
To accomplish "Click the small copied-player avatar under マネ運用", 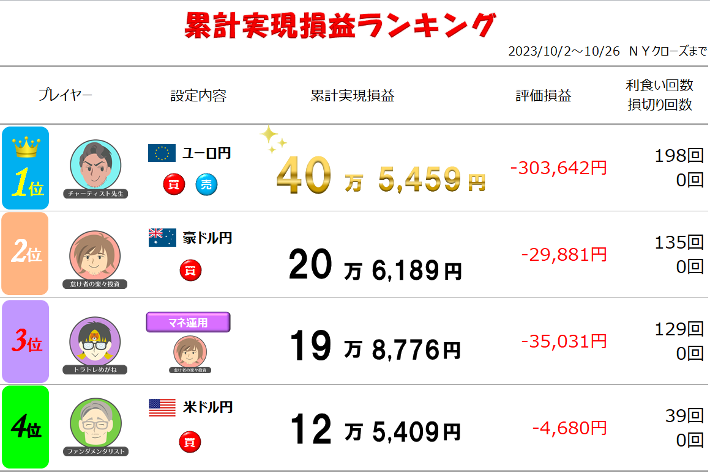I will coord(190,354).
